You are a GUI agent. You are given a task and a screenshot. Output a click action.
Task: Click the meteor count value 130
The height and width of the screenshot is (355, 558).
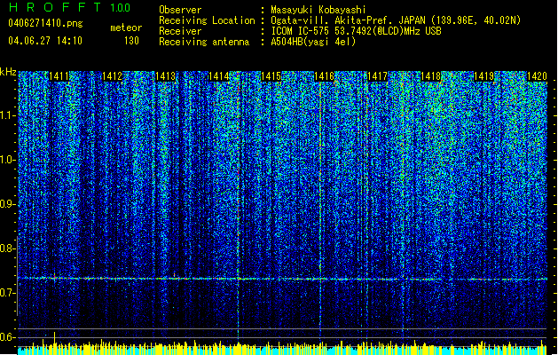click(x=131, y=41)
